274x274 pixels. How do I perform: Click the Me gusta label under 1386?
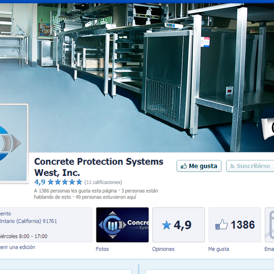(x=219, y=249)
